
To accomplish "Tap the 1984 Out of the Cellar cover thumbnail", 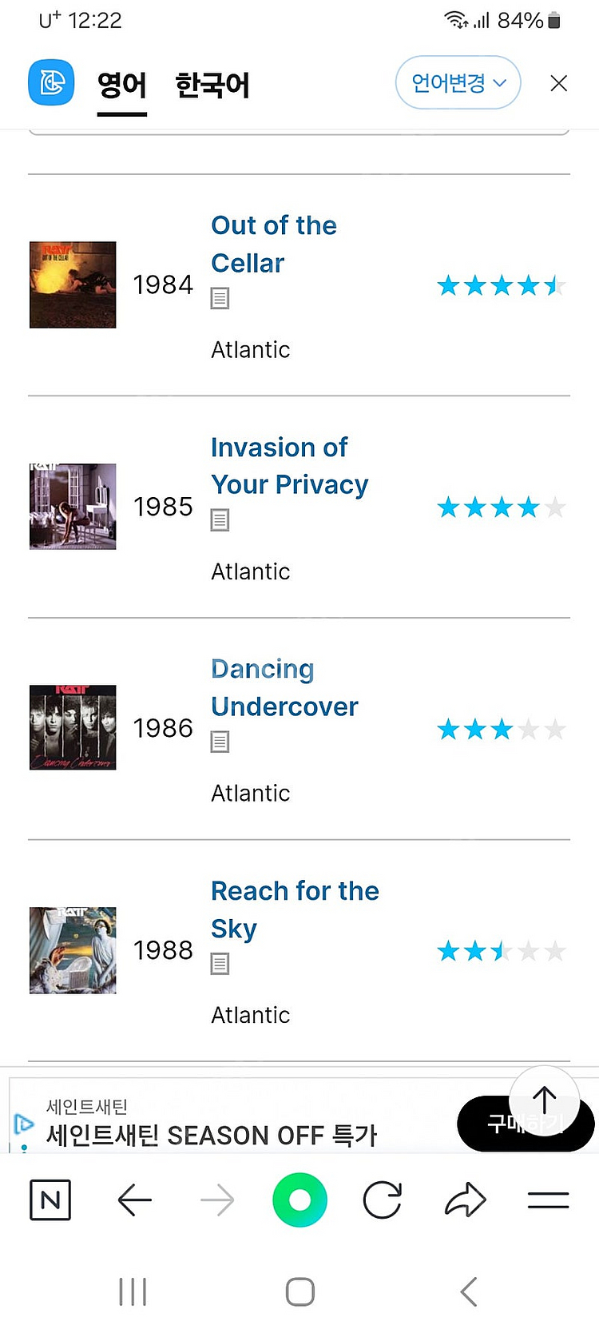I will coord(73,285).
